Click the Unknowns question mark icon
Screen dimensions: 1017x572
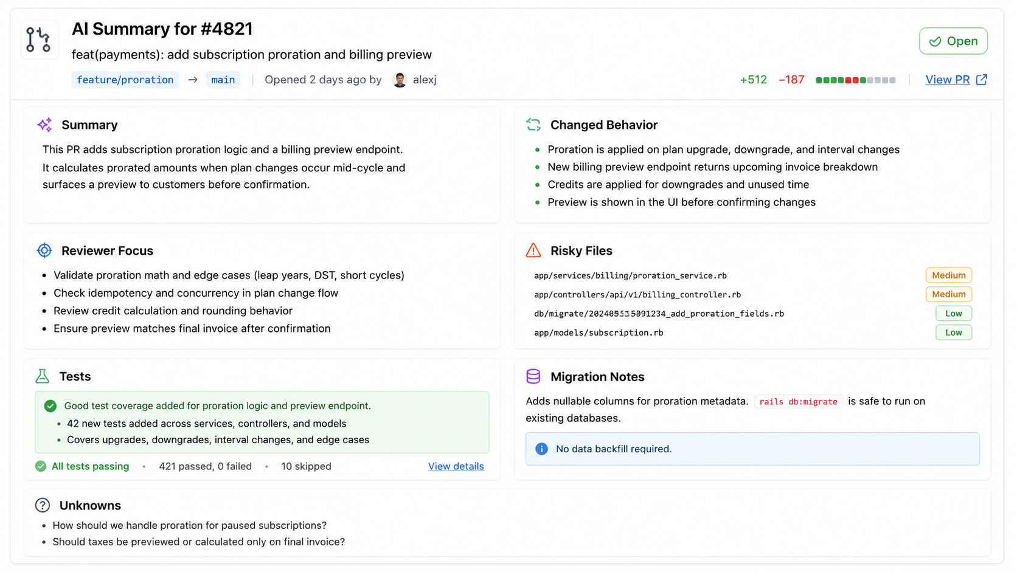pyautogui.click(x=43, y=505)
